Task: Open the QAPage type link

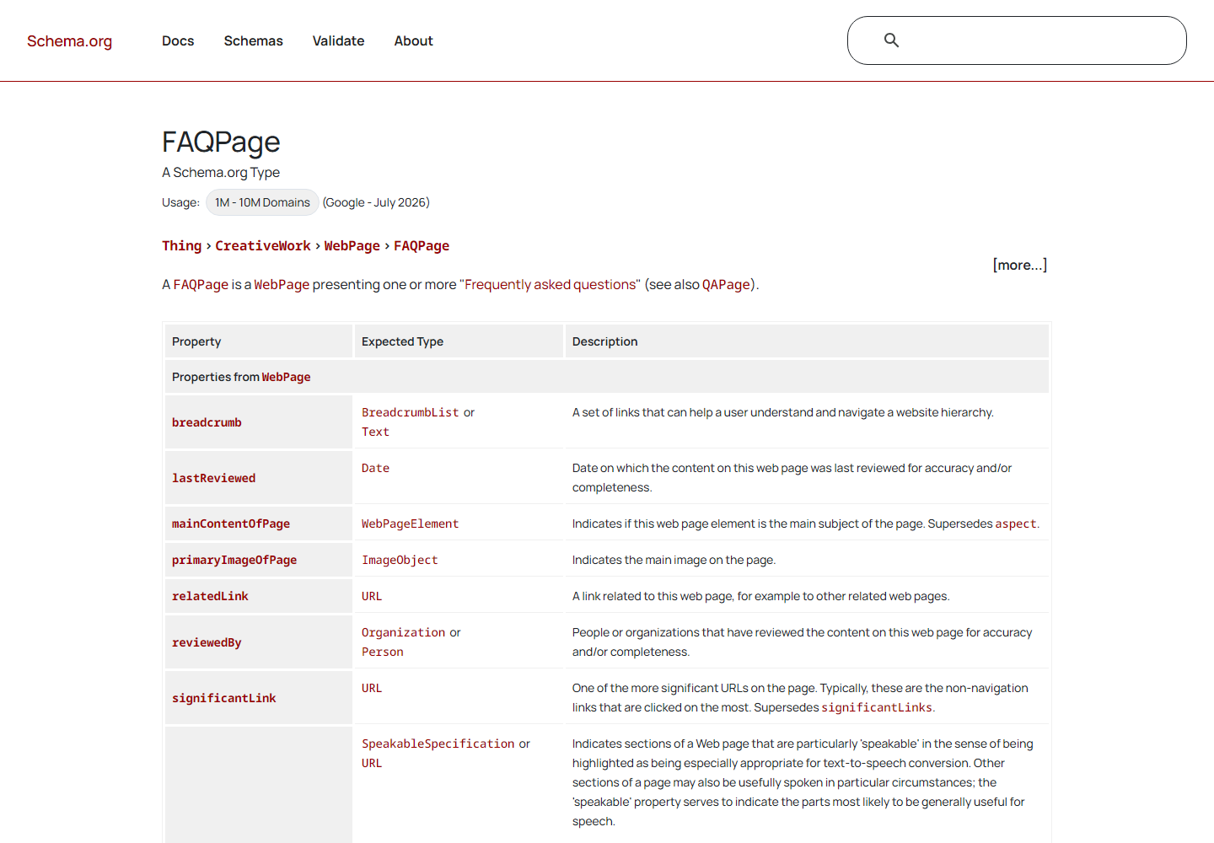Action: pos(726,285)
